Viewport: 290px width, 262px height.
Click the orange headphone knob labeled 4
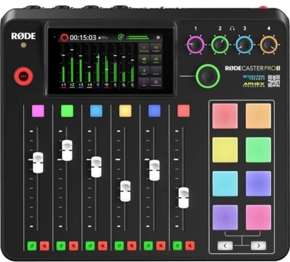click(269, 45)
